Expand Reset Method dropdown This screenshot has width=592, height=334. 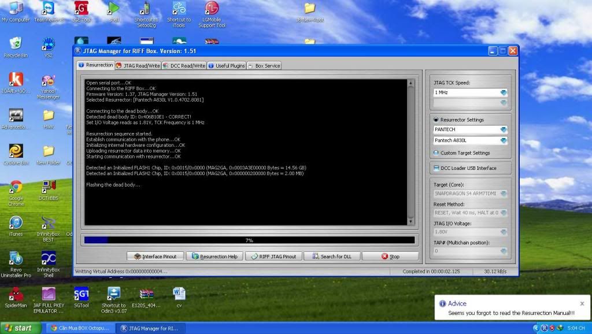coord(503,213)
